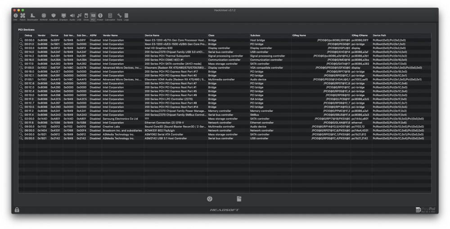Click magnifier icon for Samsung Electronics row

pyautogui.click(x=21, y=119)
